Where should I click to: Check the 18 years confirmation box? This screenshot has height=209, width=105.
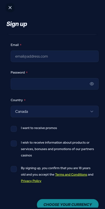[x=14, y=169]
